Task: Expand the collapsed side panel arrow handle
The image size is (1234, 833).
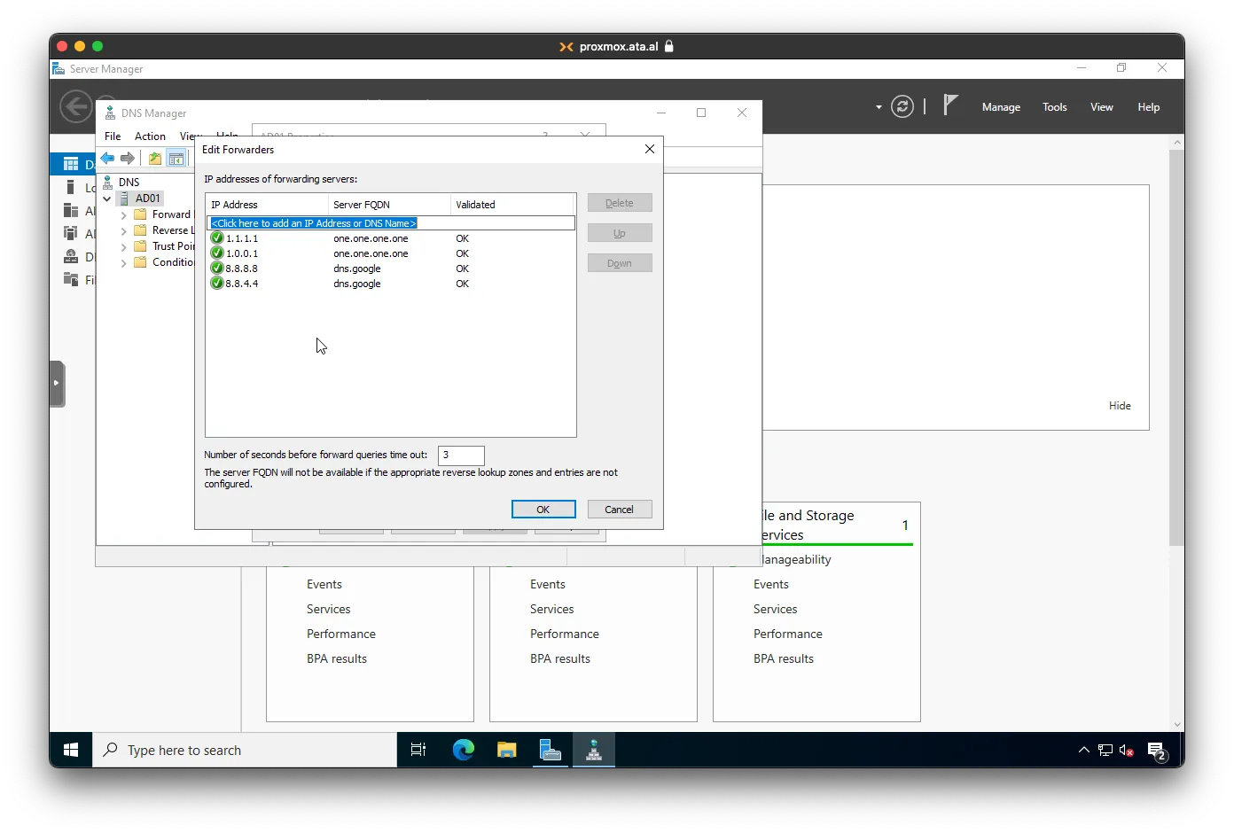Action: pyautogui.click(x=57, y=383)
